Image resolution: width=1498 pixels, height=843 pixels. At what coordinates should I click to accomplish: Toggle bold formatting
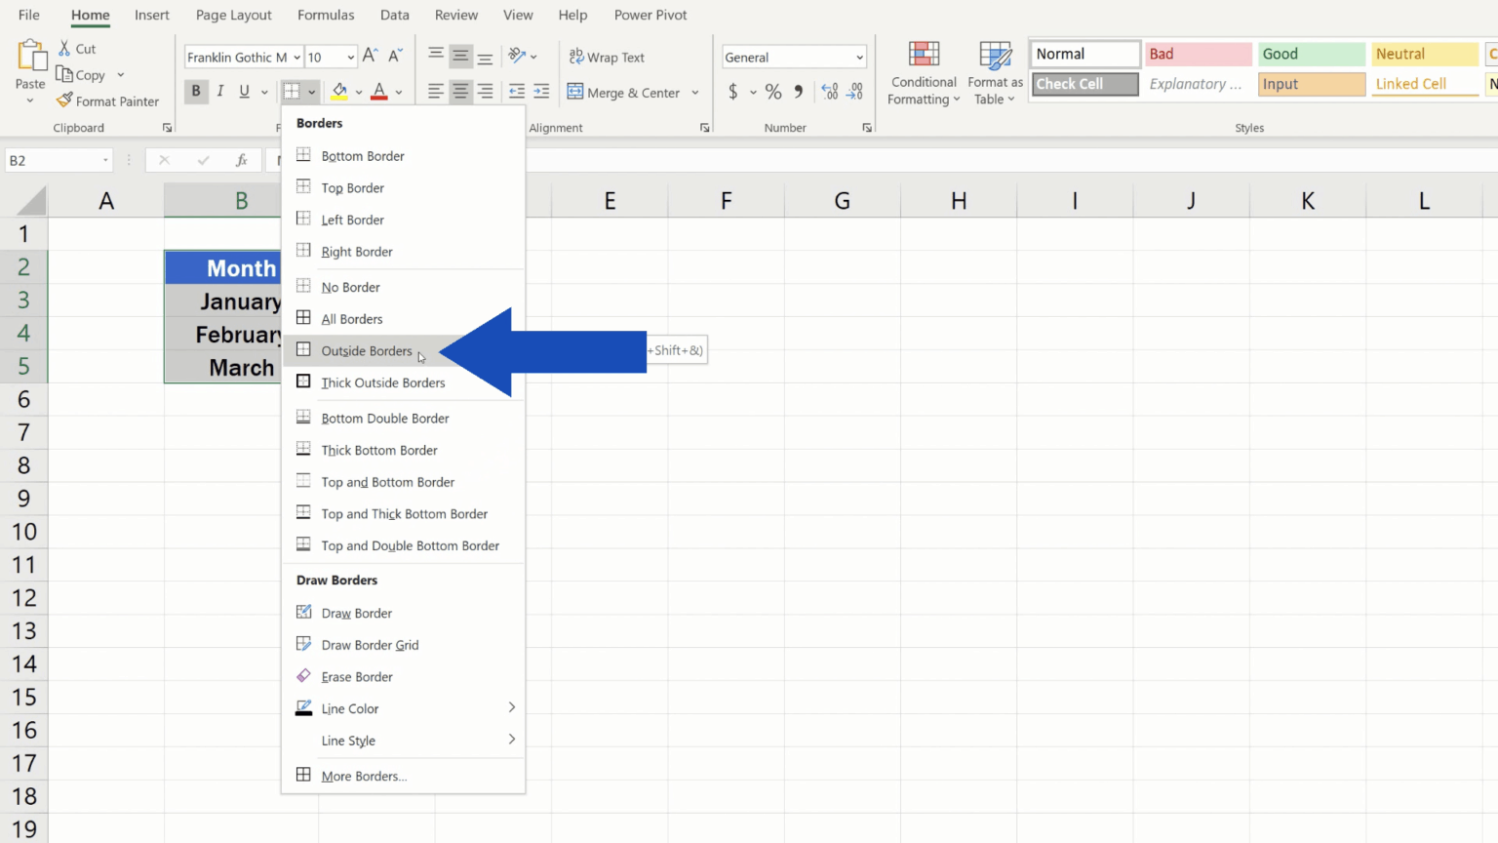point(196,91)
